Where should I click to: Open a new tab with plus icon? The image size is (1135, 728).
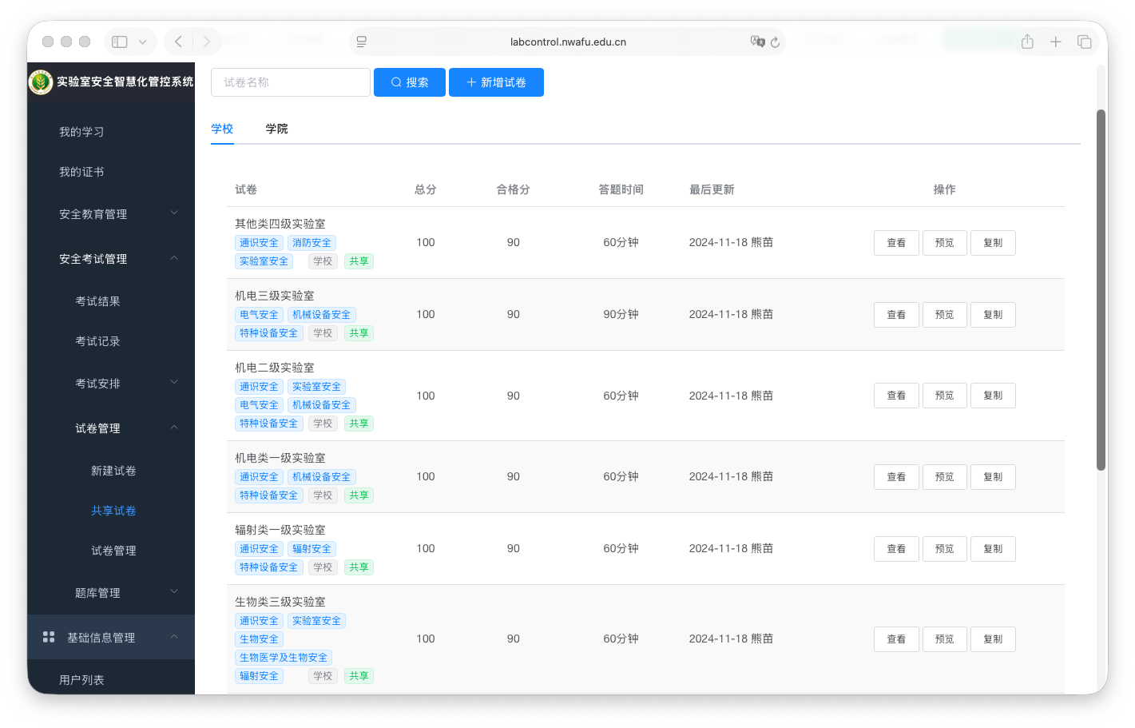pyautogui.click(x=1055, y=42)
